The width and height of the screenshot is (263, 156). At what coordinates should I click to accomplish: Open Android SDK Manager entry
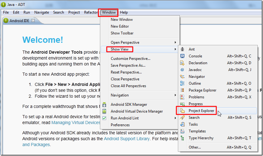129,105
